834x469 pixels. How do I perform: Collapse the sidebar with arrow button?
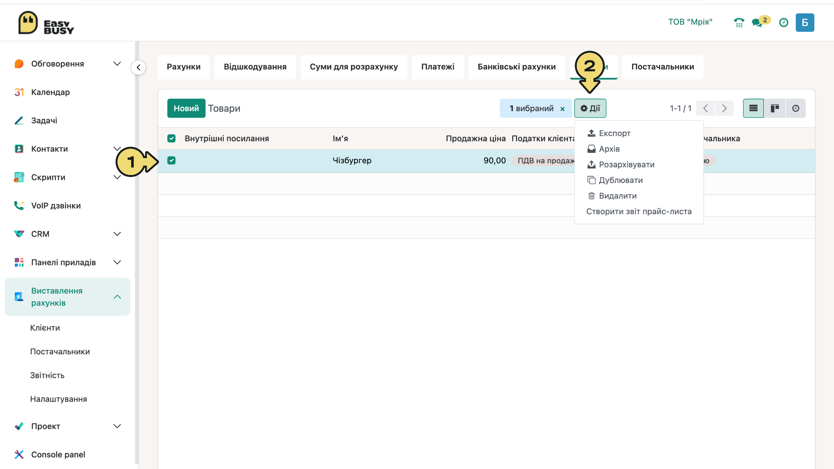[139, 67]
